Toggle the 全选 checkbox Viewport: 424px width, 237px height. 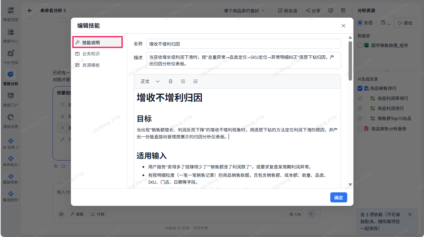[360, 22]
